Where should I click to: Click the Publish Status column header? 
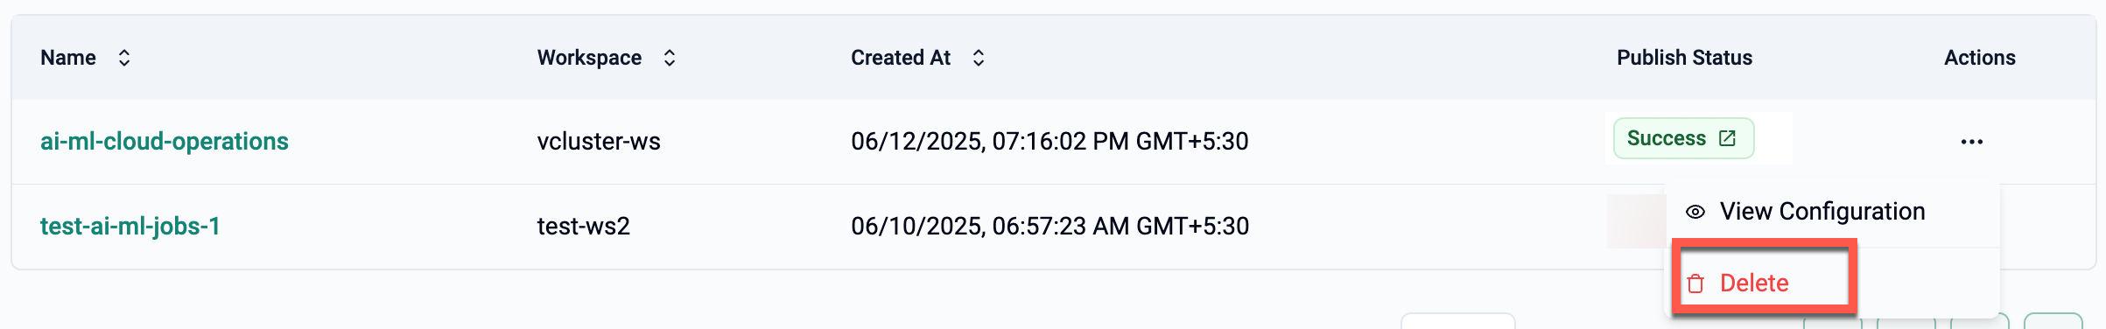(1684, 58)
